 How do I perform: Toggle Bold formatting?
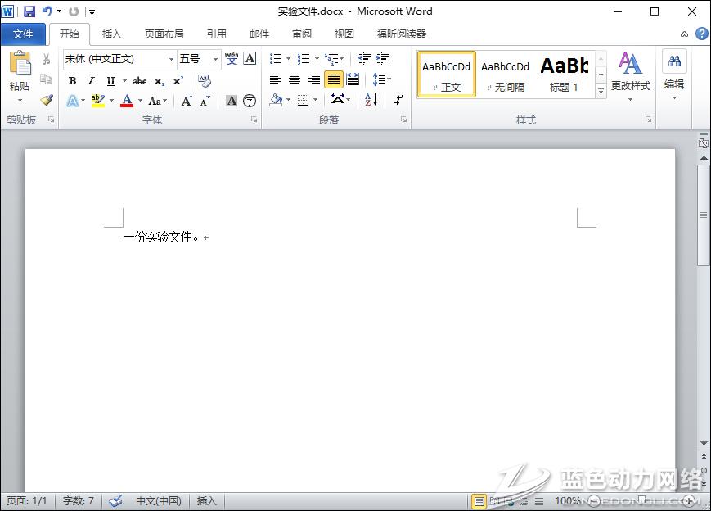pos(72,81)
